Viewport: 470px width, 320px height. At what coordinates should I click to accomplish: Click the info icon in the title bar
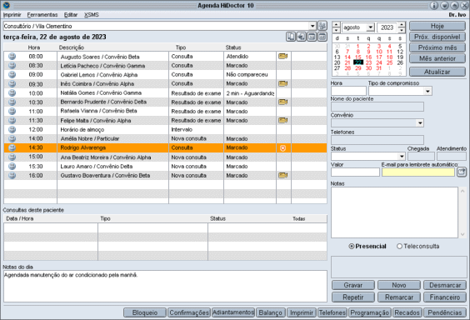[x=434, y=5]
